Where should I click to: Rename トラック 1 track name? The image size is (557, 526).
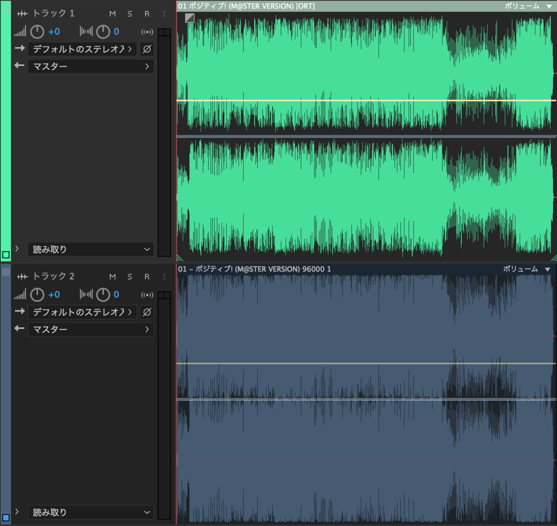coord(53,14)
